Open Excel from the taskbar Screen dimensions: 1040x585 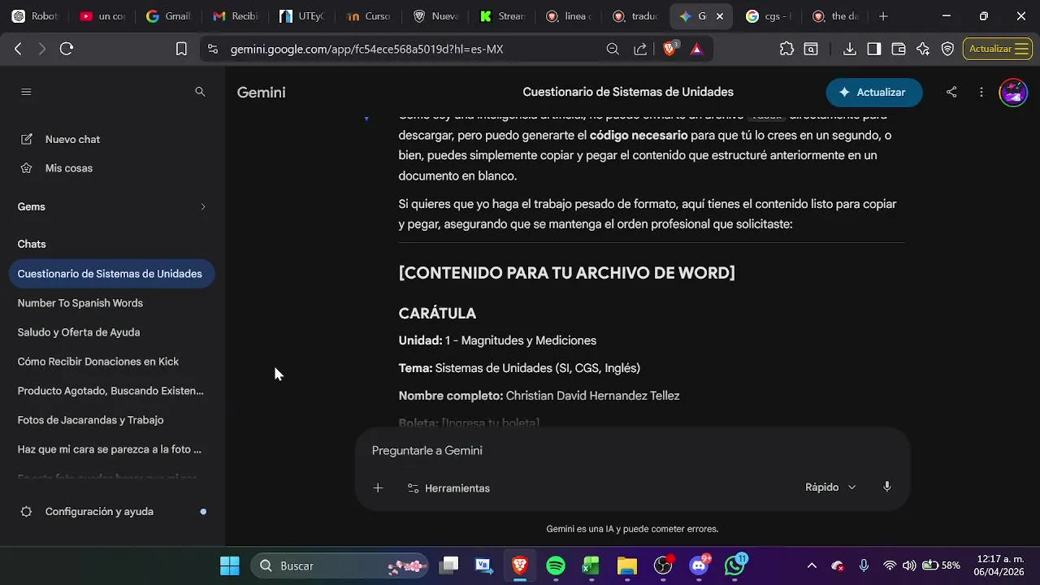tap(591, 565)
